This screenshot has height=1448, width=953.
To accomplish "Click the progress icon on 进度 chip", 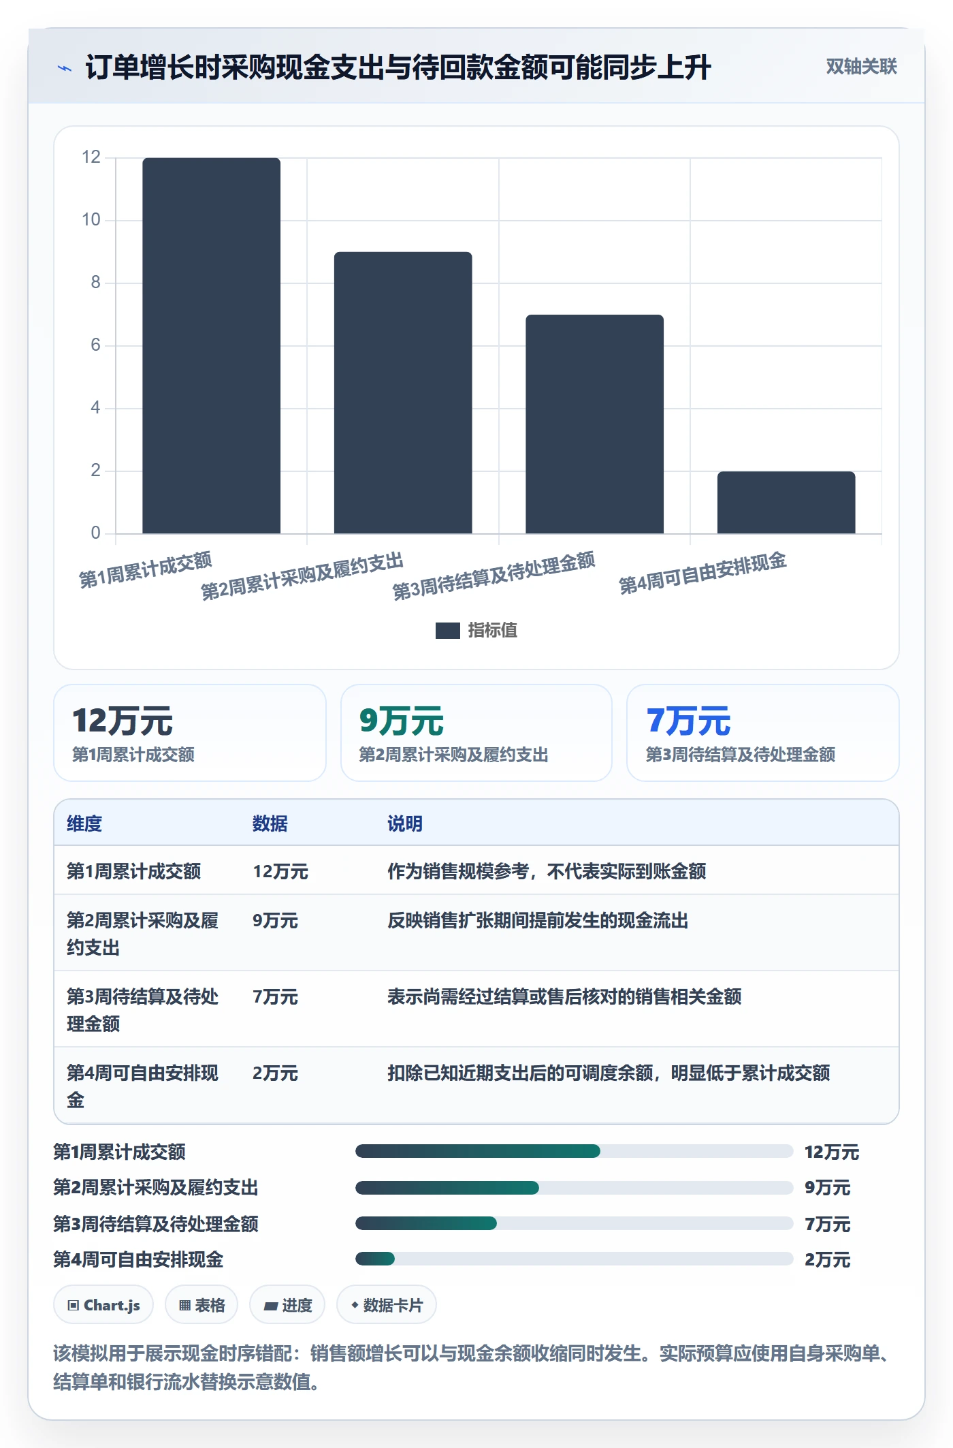I will pos(271,1306).
